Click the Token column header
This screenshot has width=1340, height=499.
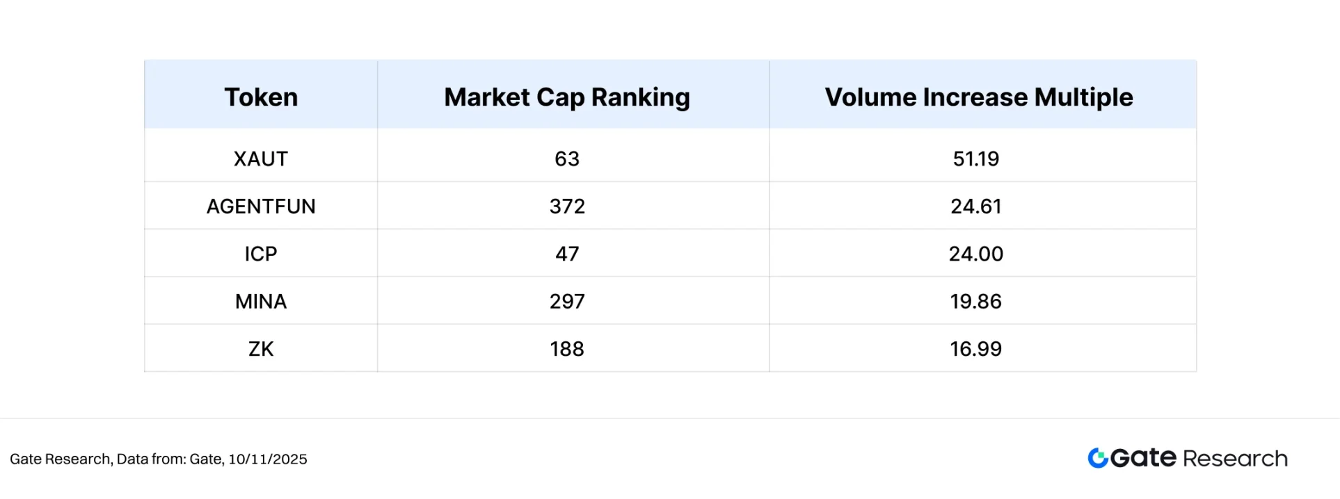pos(261,97)
